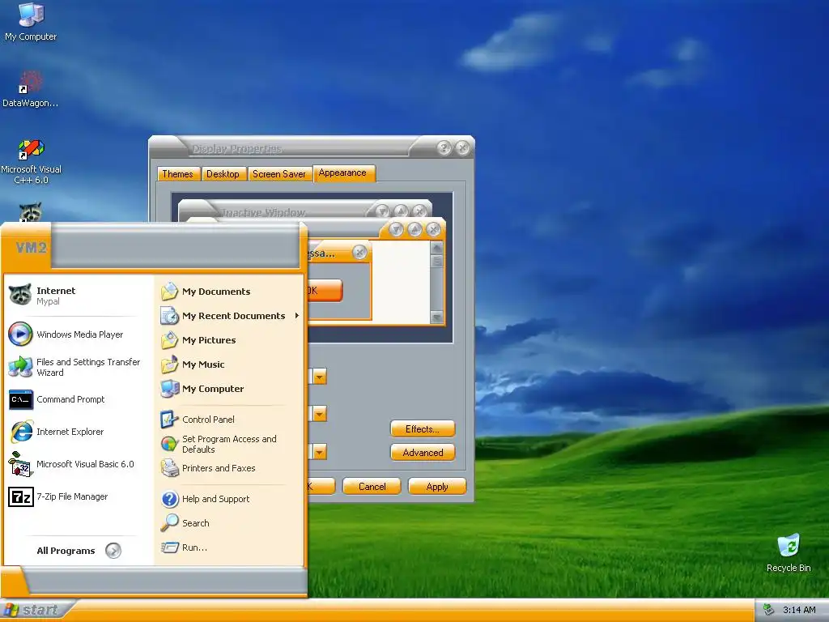Open My Documents folder in Start menu
Viewport: 829px width, 622px height.
click(x=230, y=292)
